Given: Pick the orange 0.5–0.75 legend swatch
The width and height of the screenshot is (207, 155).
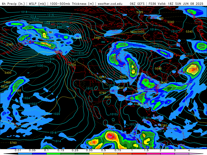Looking at the screenshot, I should (x=111, y=154).
